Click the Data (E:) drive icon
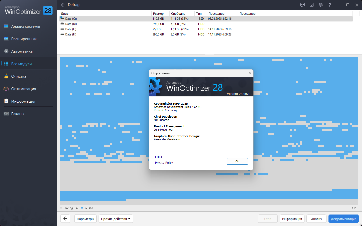The height and width of the screenshot is (226, 362). click(x=62, y=29)
